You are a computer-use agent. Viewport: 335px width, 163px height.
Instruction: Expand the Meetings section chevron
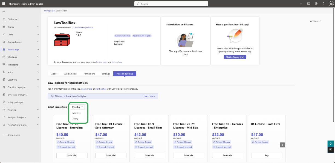(38, 57)
